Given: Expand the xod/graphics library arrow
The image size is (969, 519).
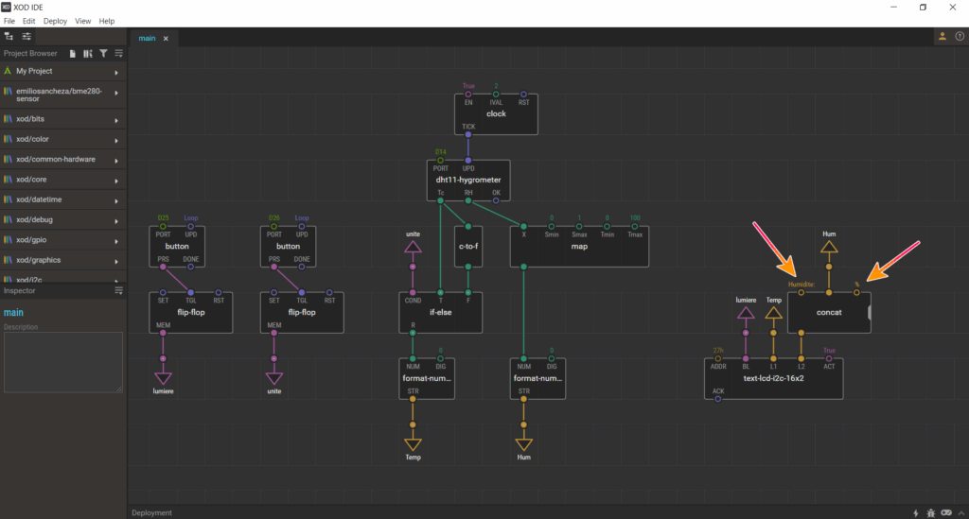Looking at the screenshot, I should tap(116, 262).
